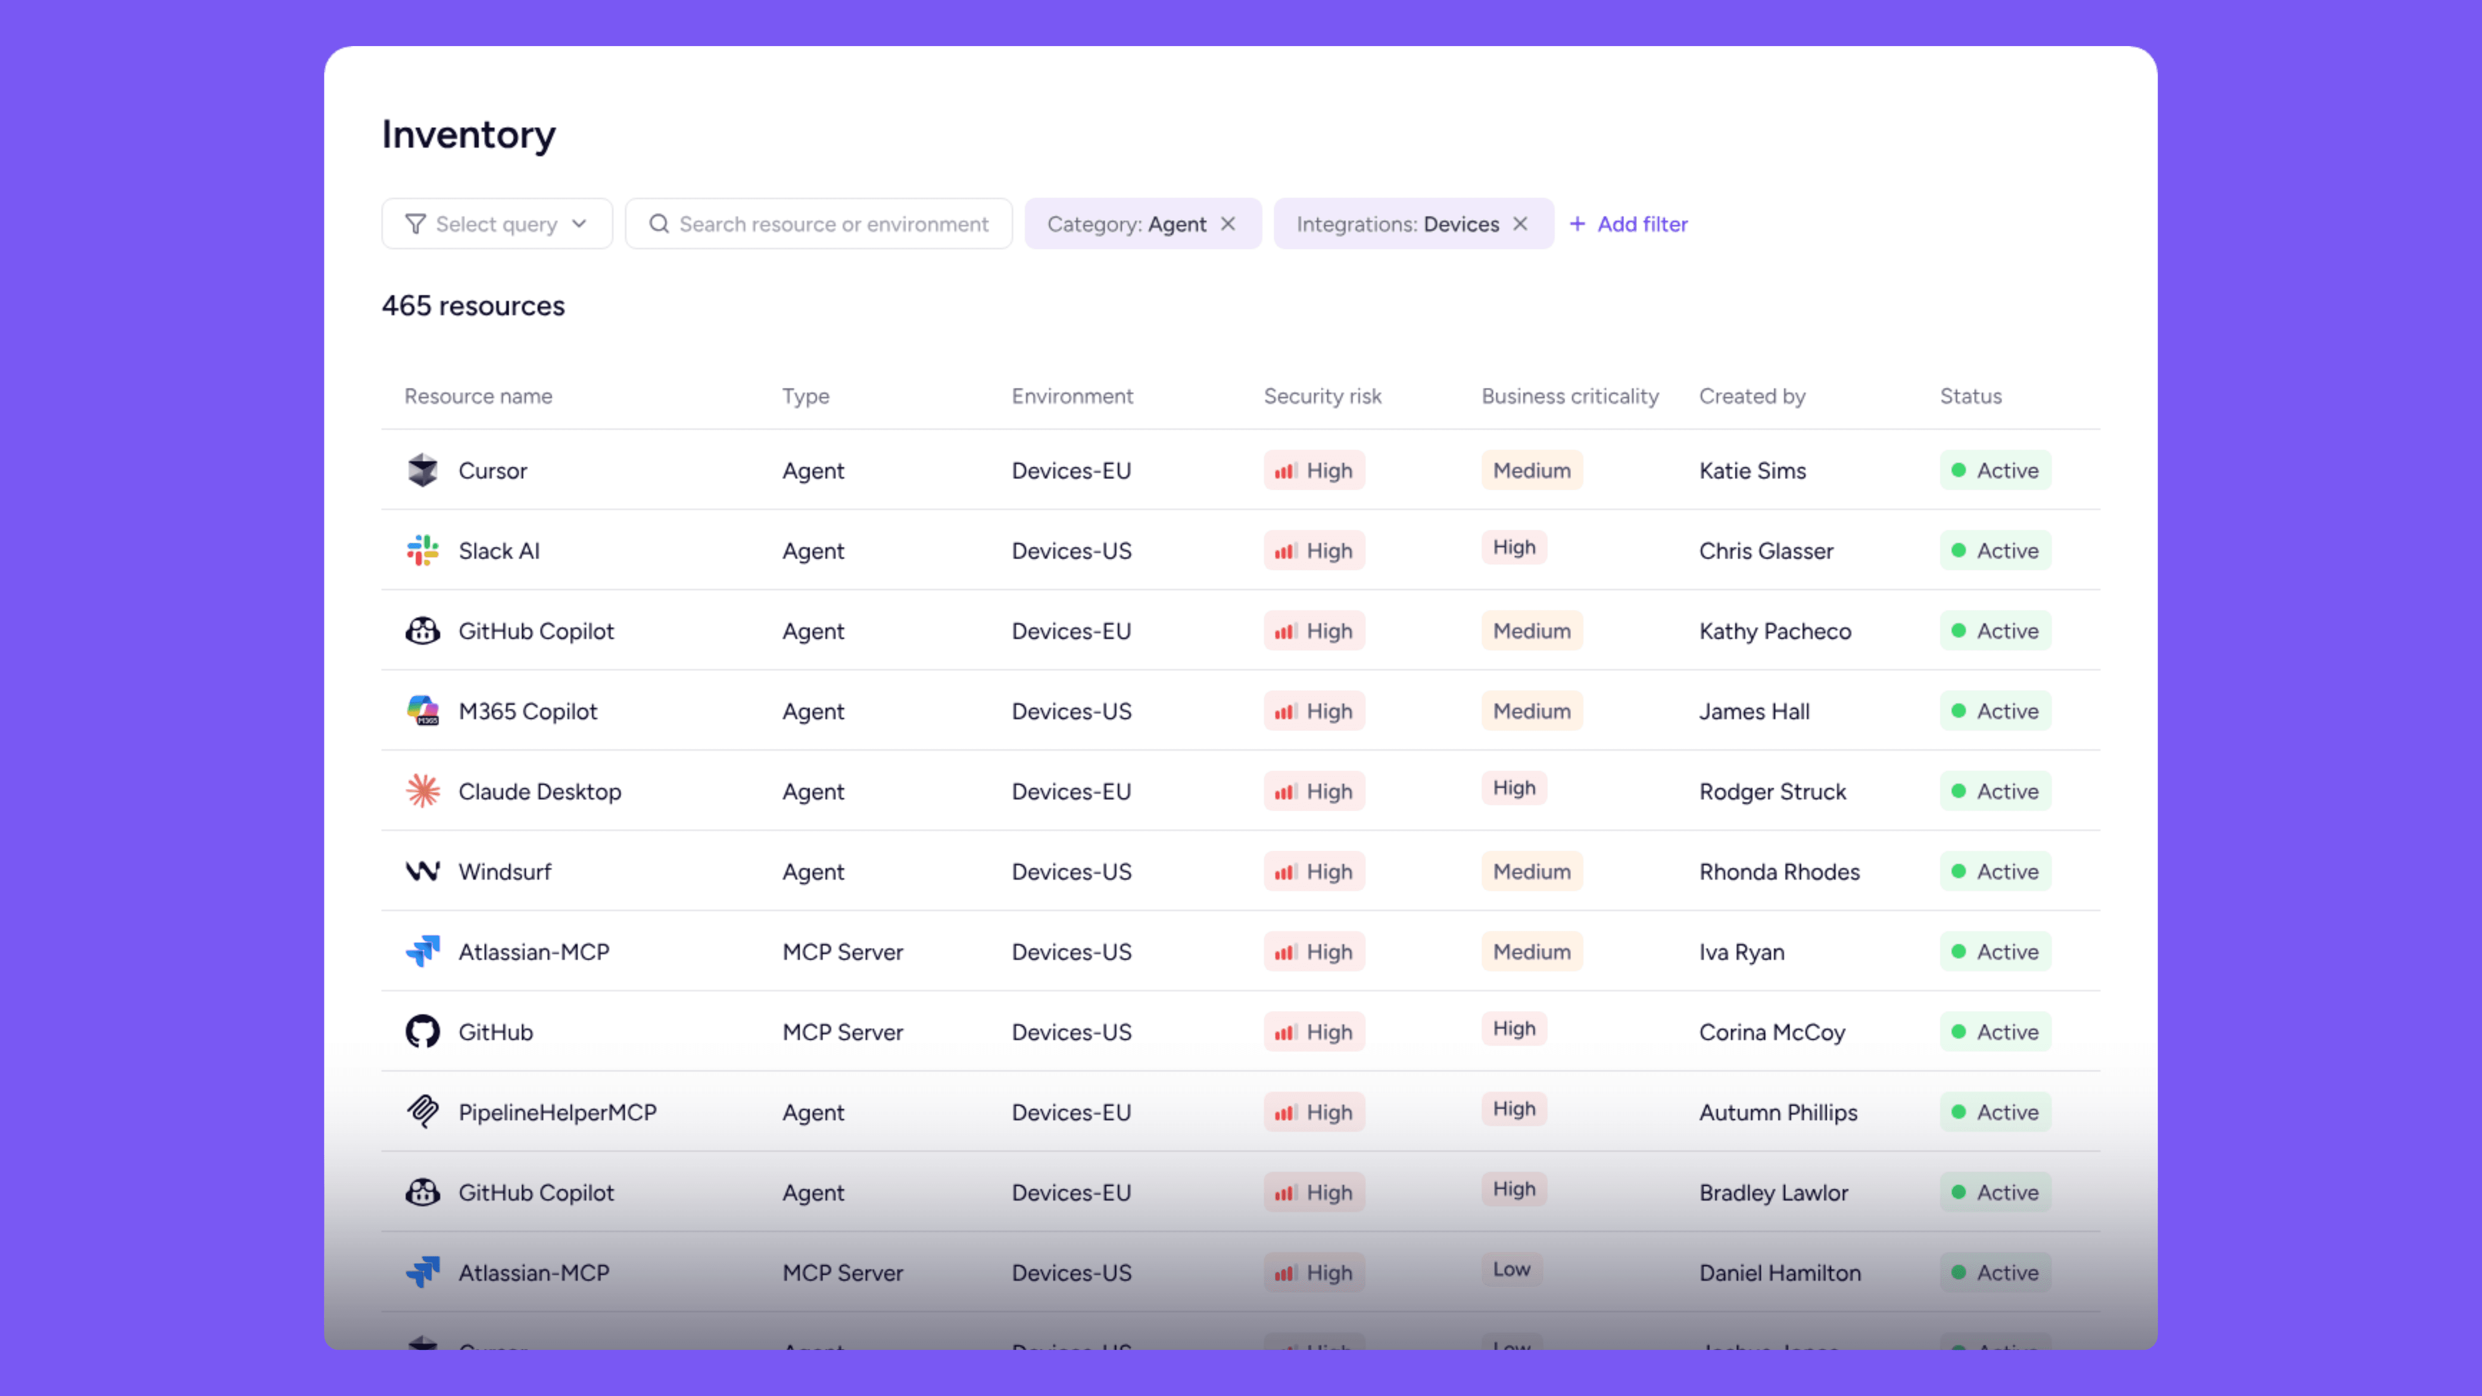This screenshot has width=2482, height=1396.
Task: Click the Active status badge for Windsurf
Action: 1996,871
